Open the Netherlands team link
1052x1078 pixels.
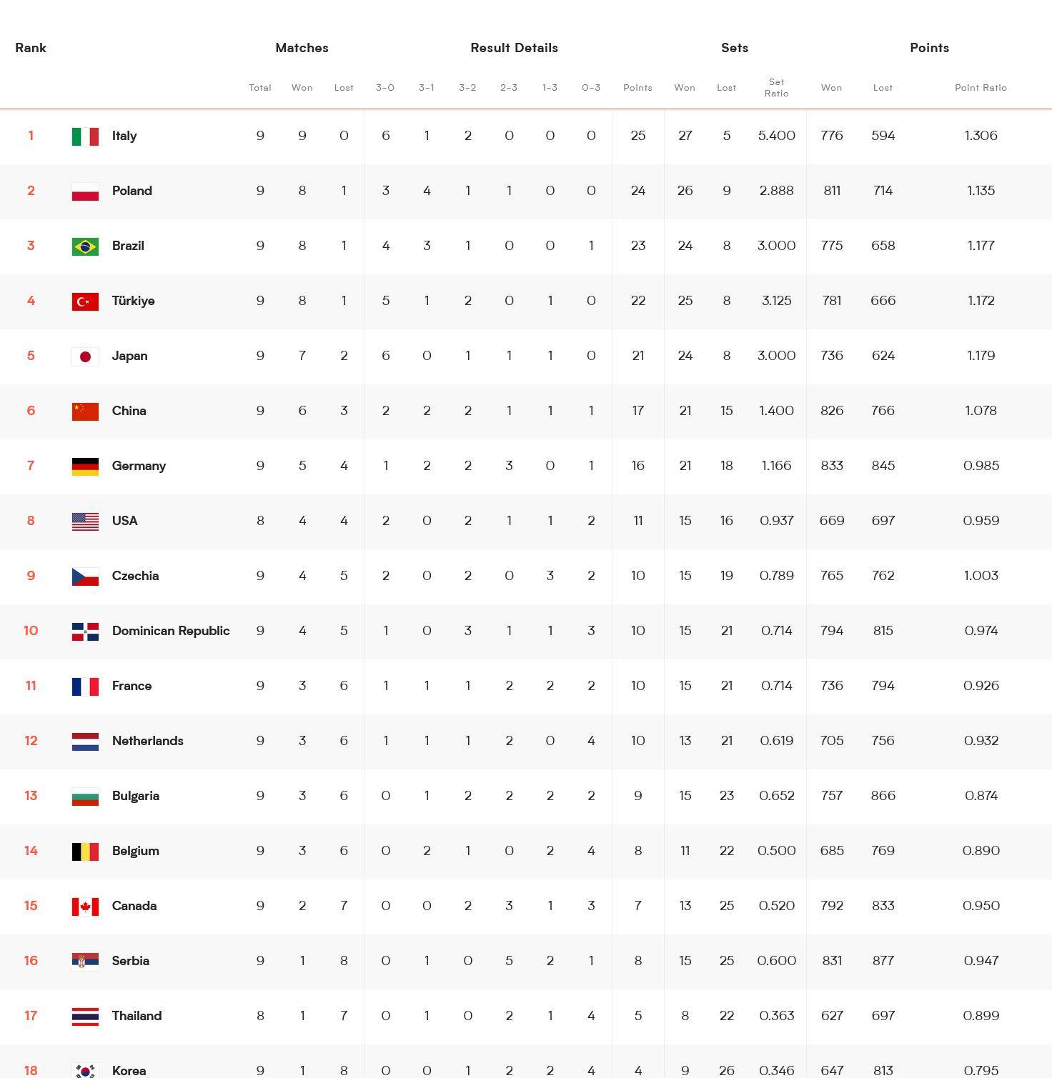coord(147,741)
